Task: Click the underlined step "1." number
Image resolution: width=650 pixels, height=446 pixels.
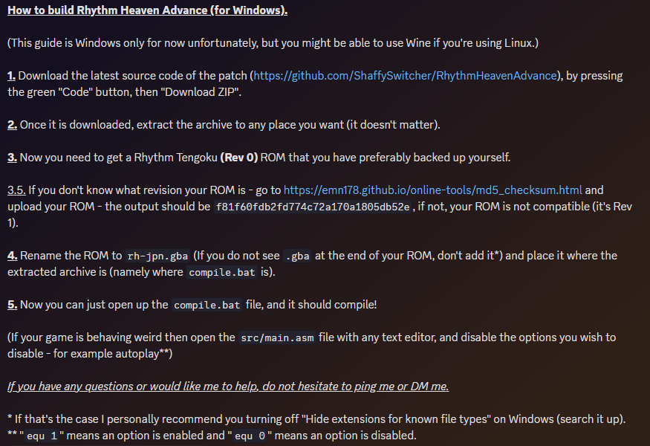Action: point(12,76)
